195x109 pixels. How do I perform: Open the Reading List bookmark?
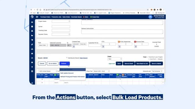[160, 13]
